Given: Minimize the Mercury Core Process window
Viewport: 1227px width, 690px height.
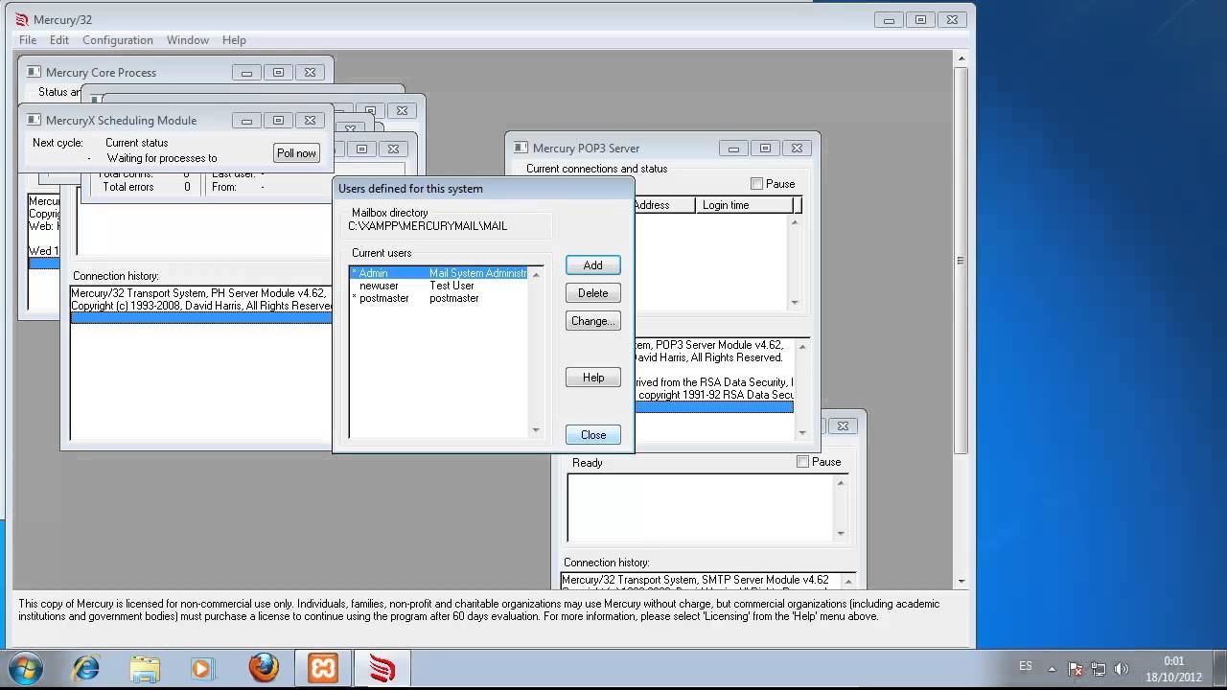Looking at the screenshot, I should [246, 73].
